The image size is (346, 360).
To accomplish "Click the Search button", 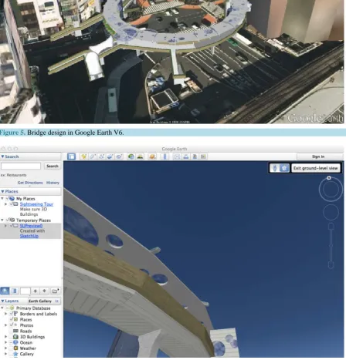I will click(x=53, y=166).
